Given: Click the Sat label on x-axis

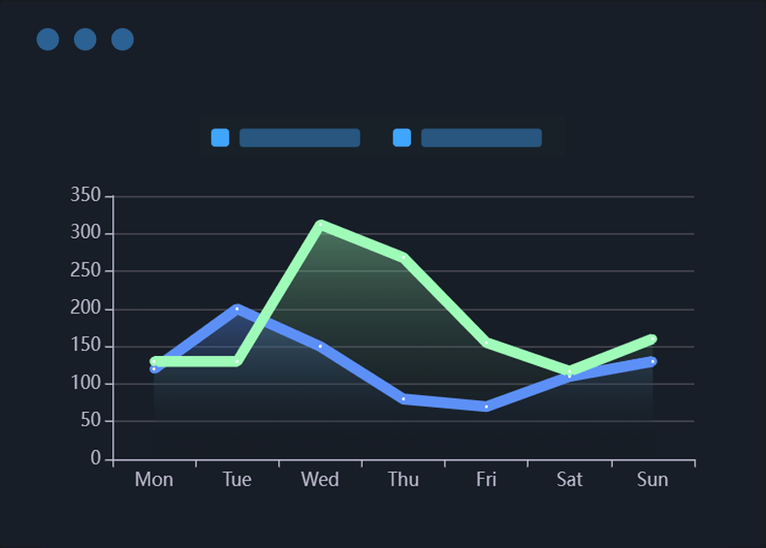Looking at the screenshot, I should click(570, 479).
